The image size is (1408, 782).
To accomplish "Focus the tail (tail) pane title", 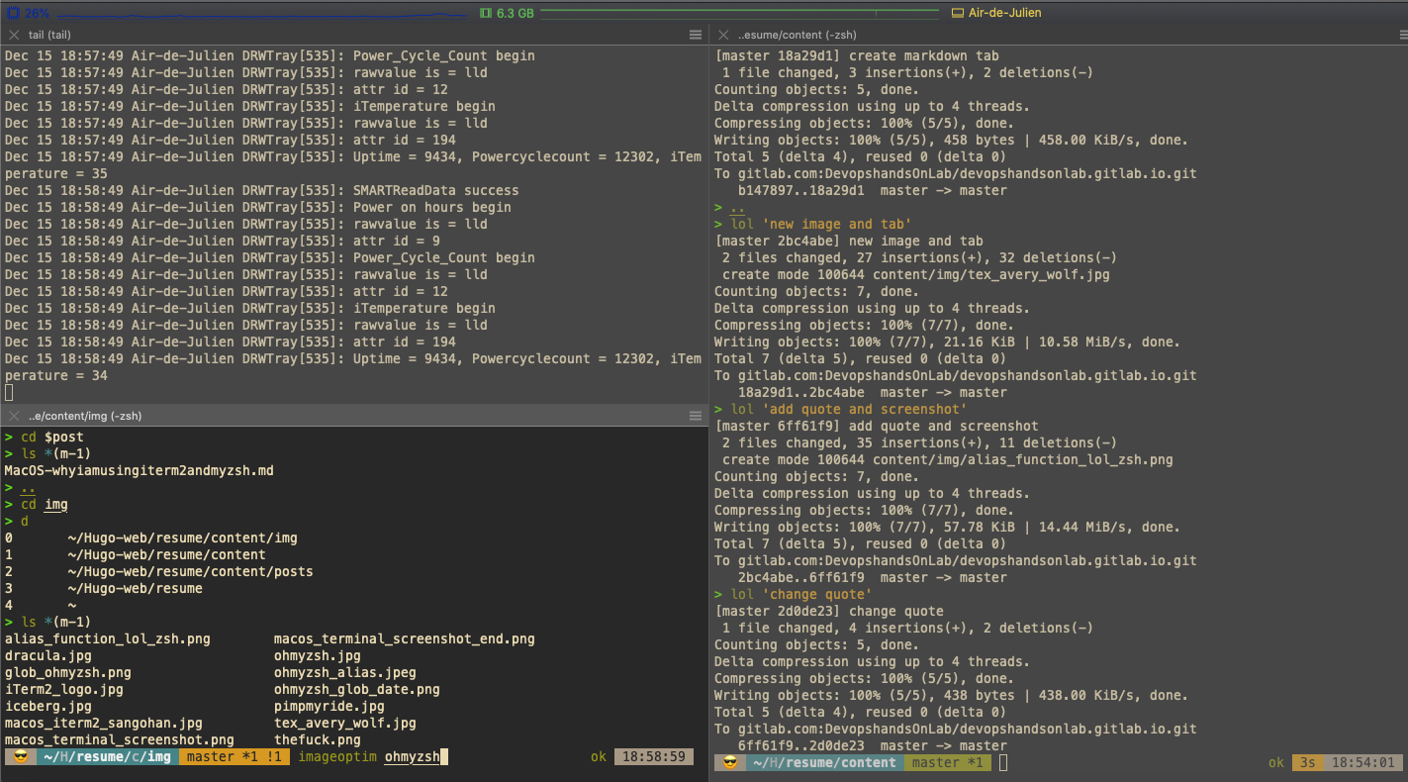I will 49,35.
